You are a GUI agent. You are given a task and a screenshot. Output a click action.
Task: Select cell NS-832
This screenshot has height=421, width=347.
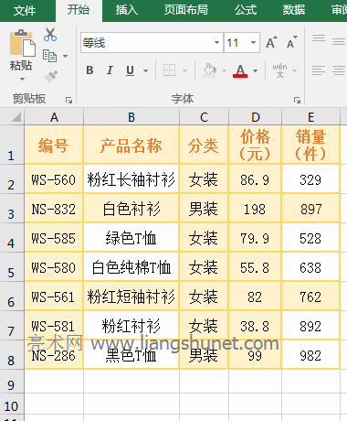54,209
